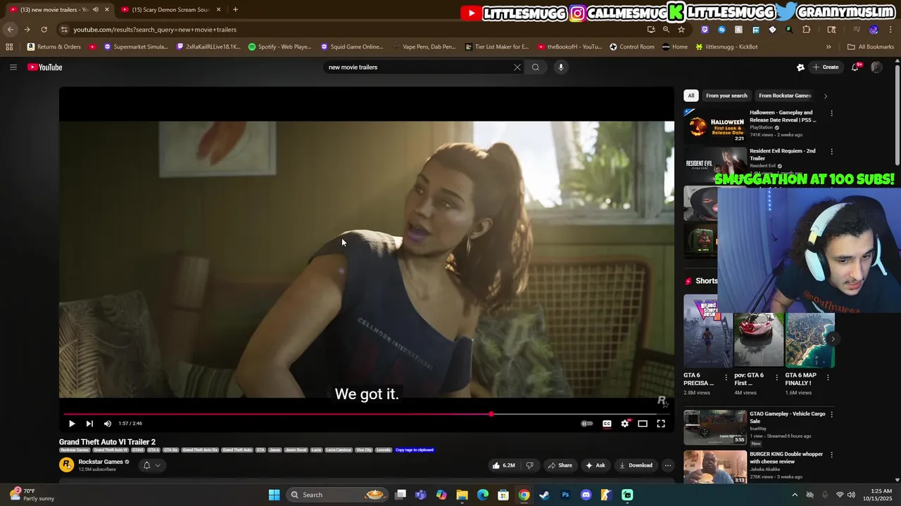Screen dimensions: 901x506
Task: Open All Bookmarks folder
Action: pos(871,47)
